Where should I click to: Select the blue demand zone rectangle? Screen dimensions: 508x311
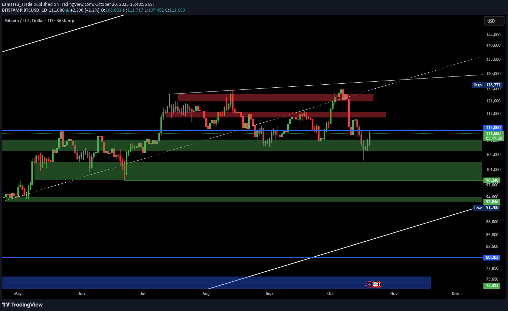[x=216, y=283]
